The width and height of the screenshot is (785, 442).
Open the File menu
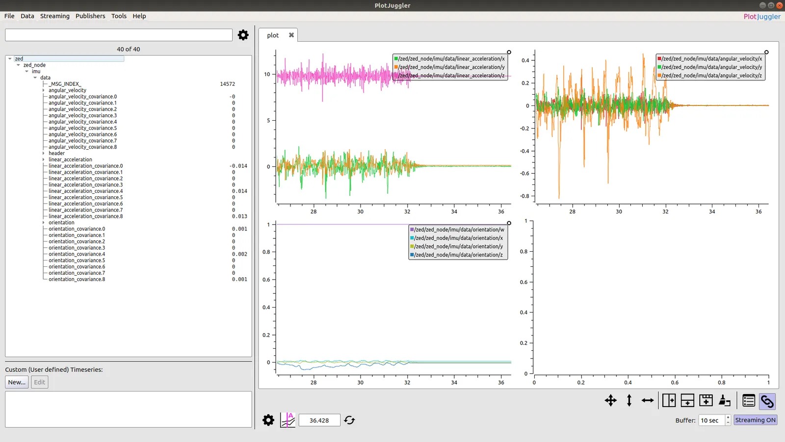(x=9, y=16)
